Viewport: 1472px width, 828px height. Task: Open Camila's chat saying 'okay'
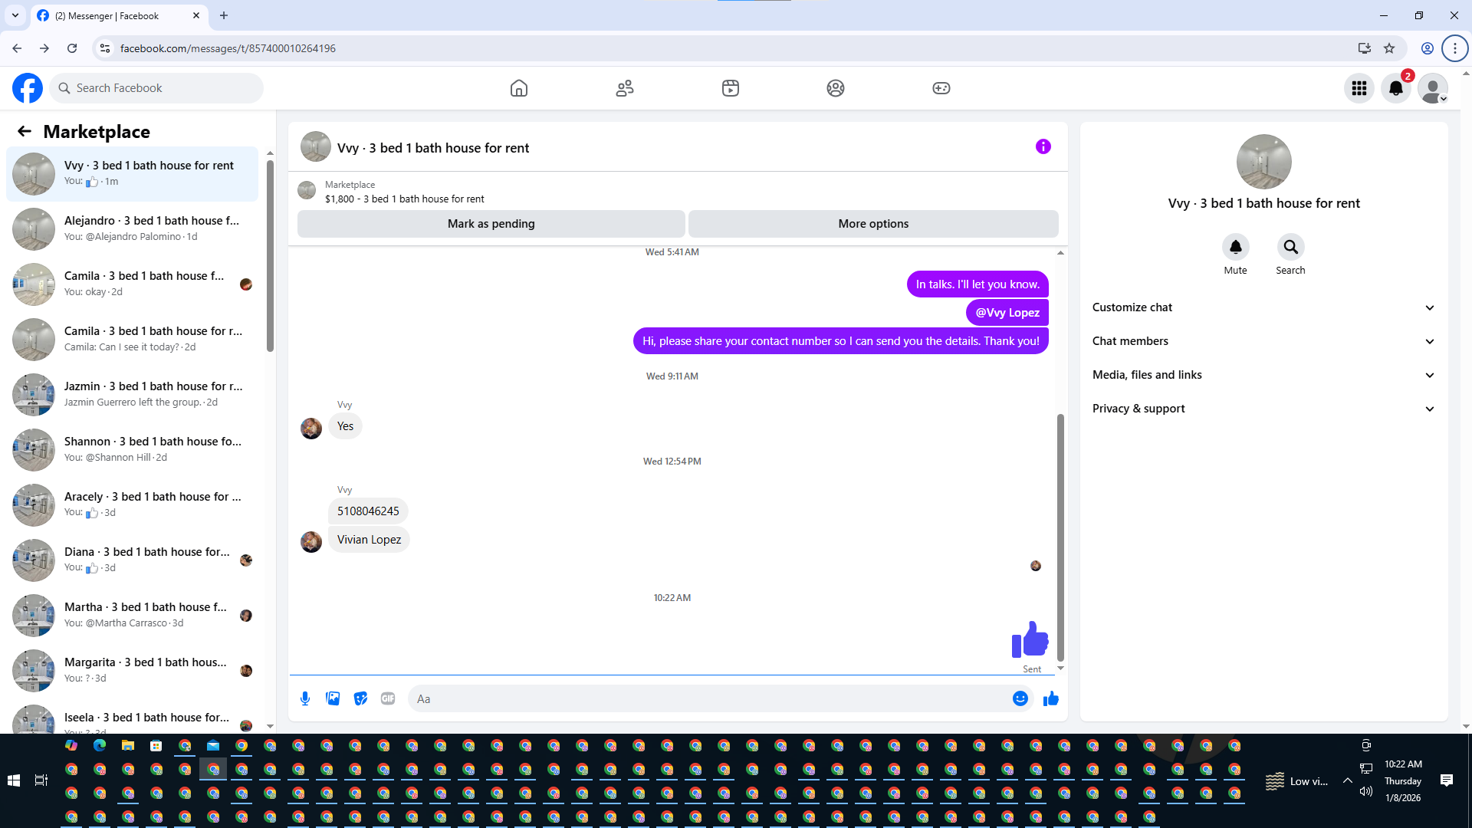[132, 284]
